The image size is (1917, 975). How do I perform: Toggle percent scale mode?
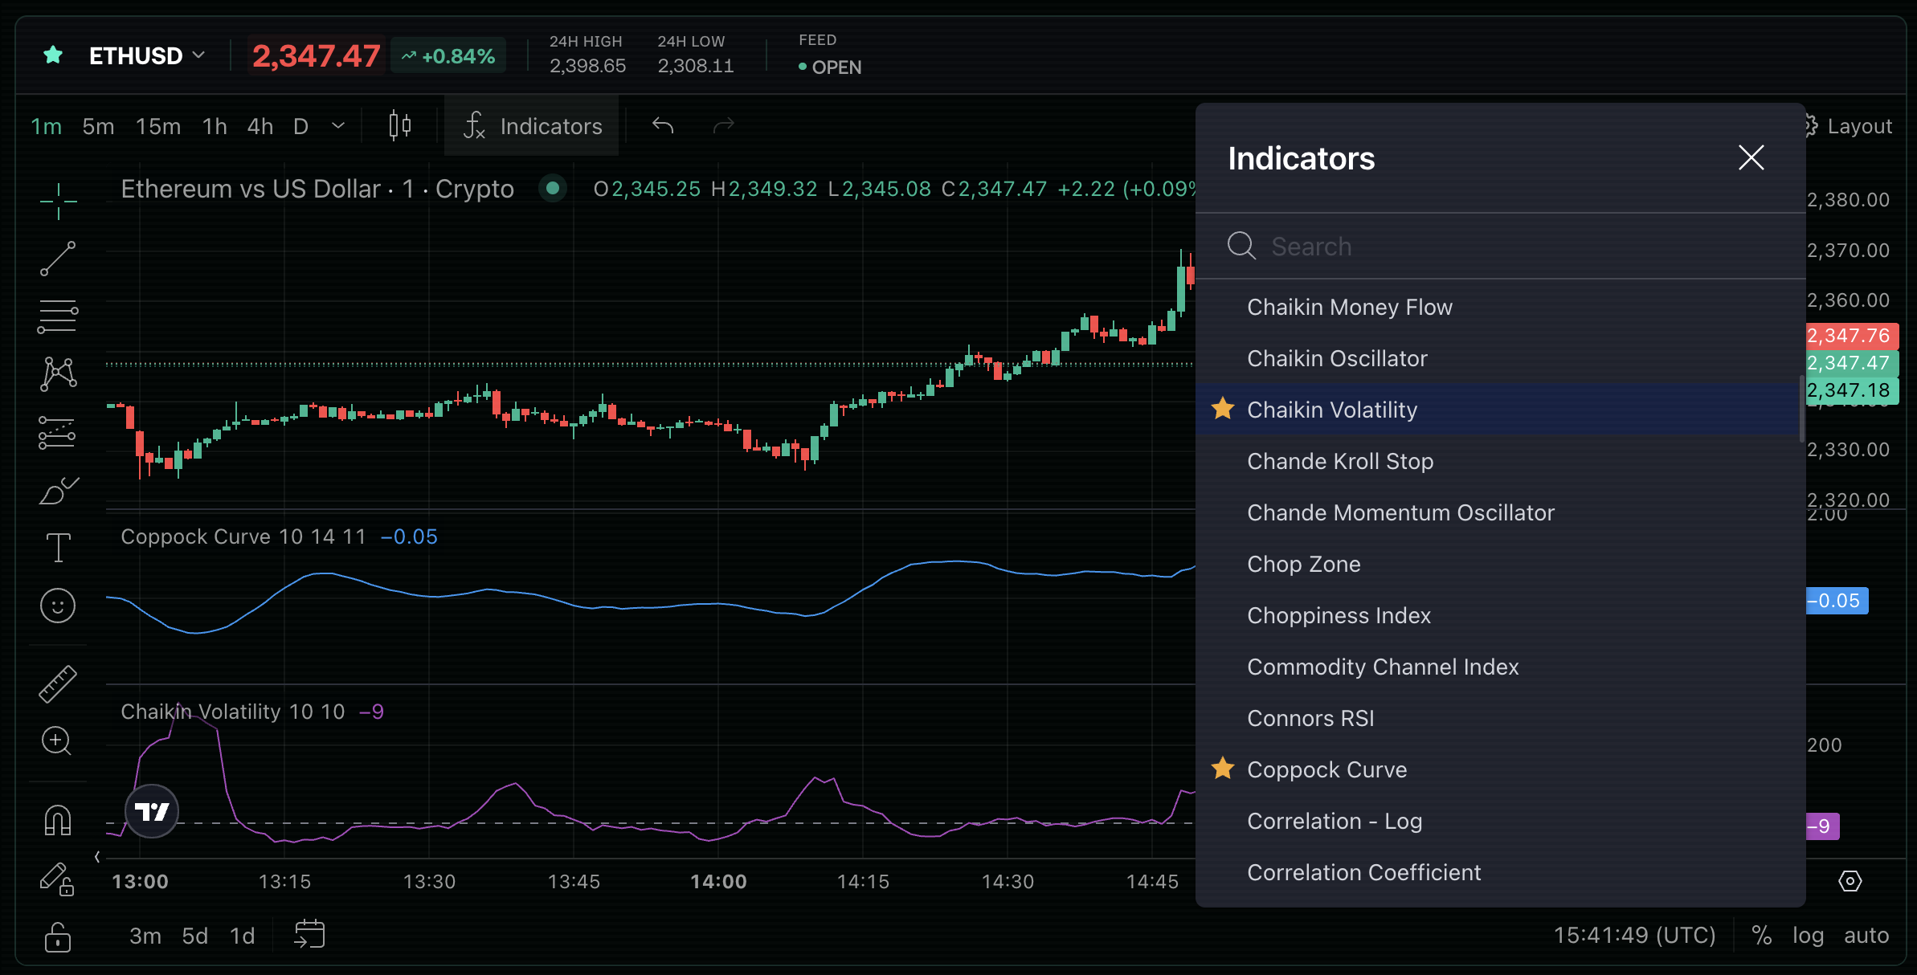coord(1762,935)
